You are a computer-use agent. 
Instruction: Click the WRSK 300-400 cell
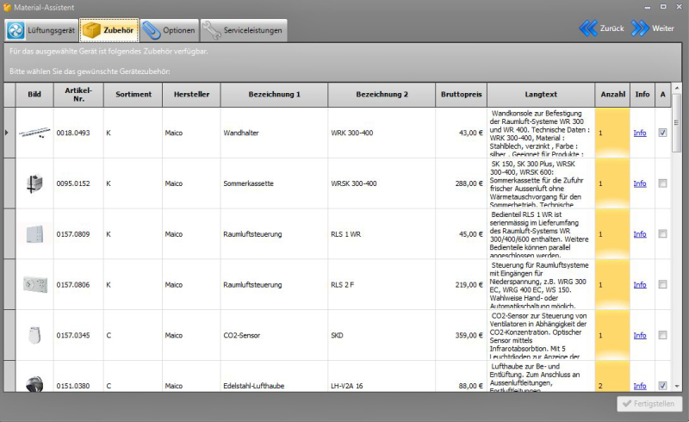click(x=382, y=183)
